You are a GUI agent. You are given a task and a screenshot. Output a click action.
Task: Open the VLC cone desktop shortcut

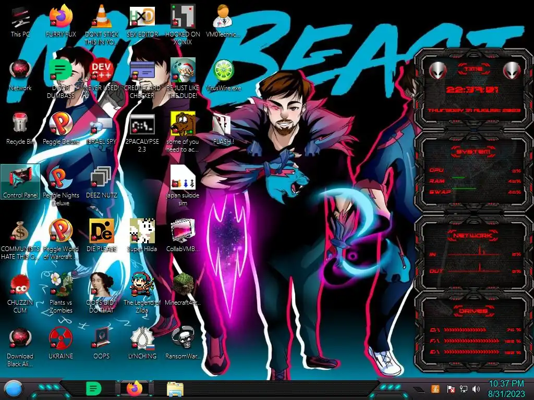point(102,24)
